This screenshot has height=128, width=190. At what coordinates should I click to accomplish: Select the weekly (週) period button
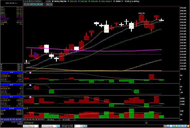coord(48,4)
